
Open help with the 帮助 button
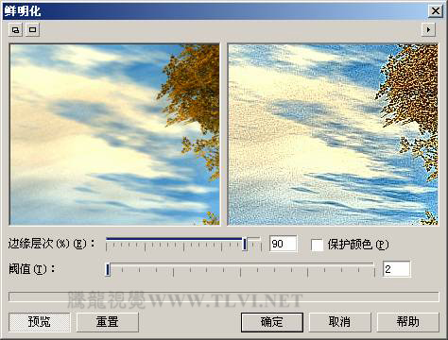tap(407, 322)
